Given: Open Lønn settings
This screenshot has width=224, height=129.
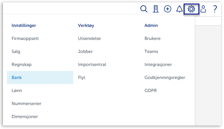Looking at the screenshot, I should point(17,91).
